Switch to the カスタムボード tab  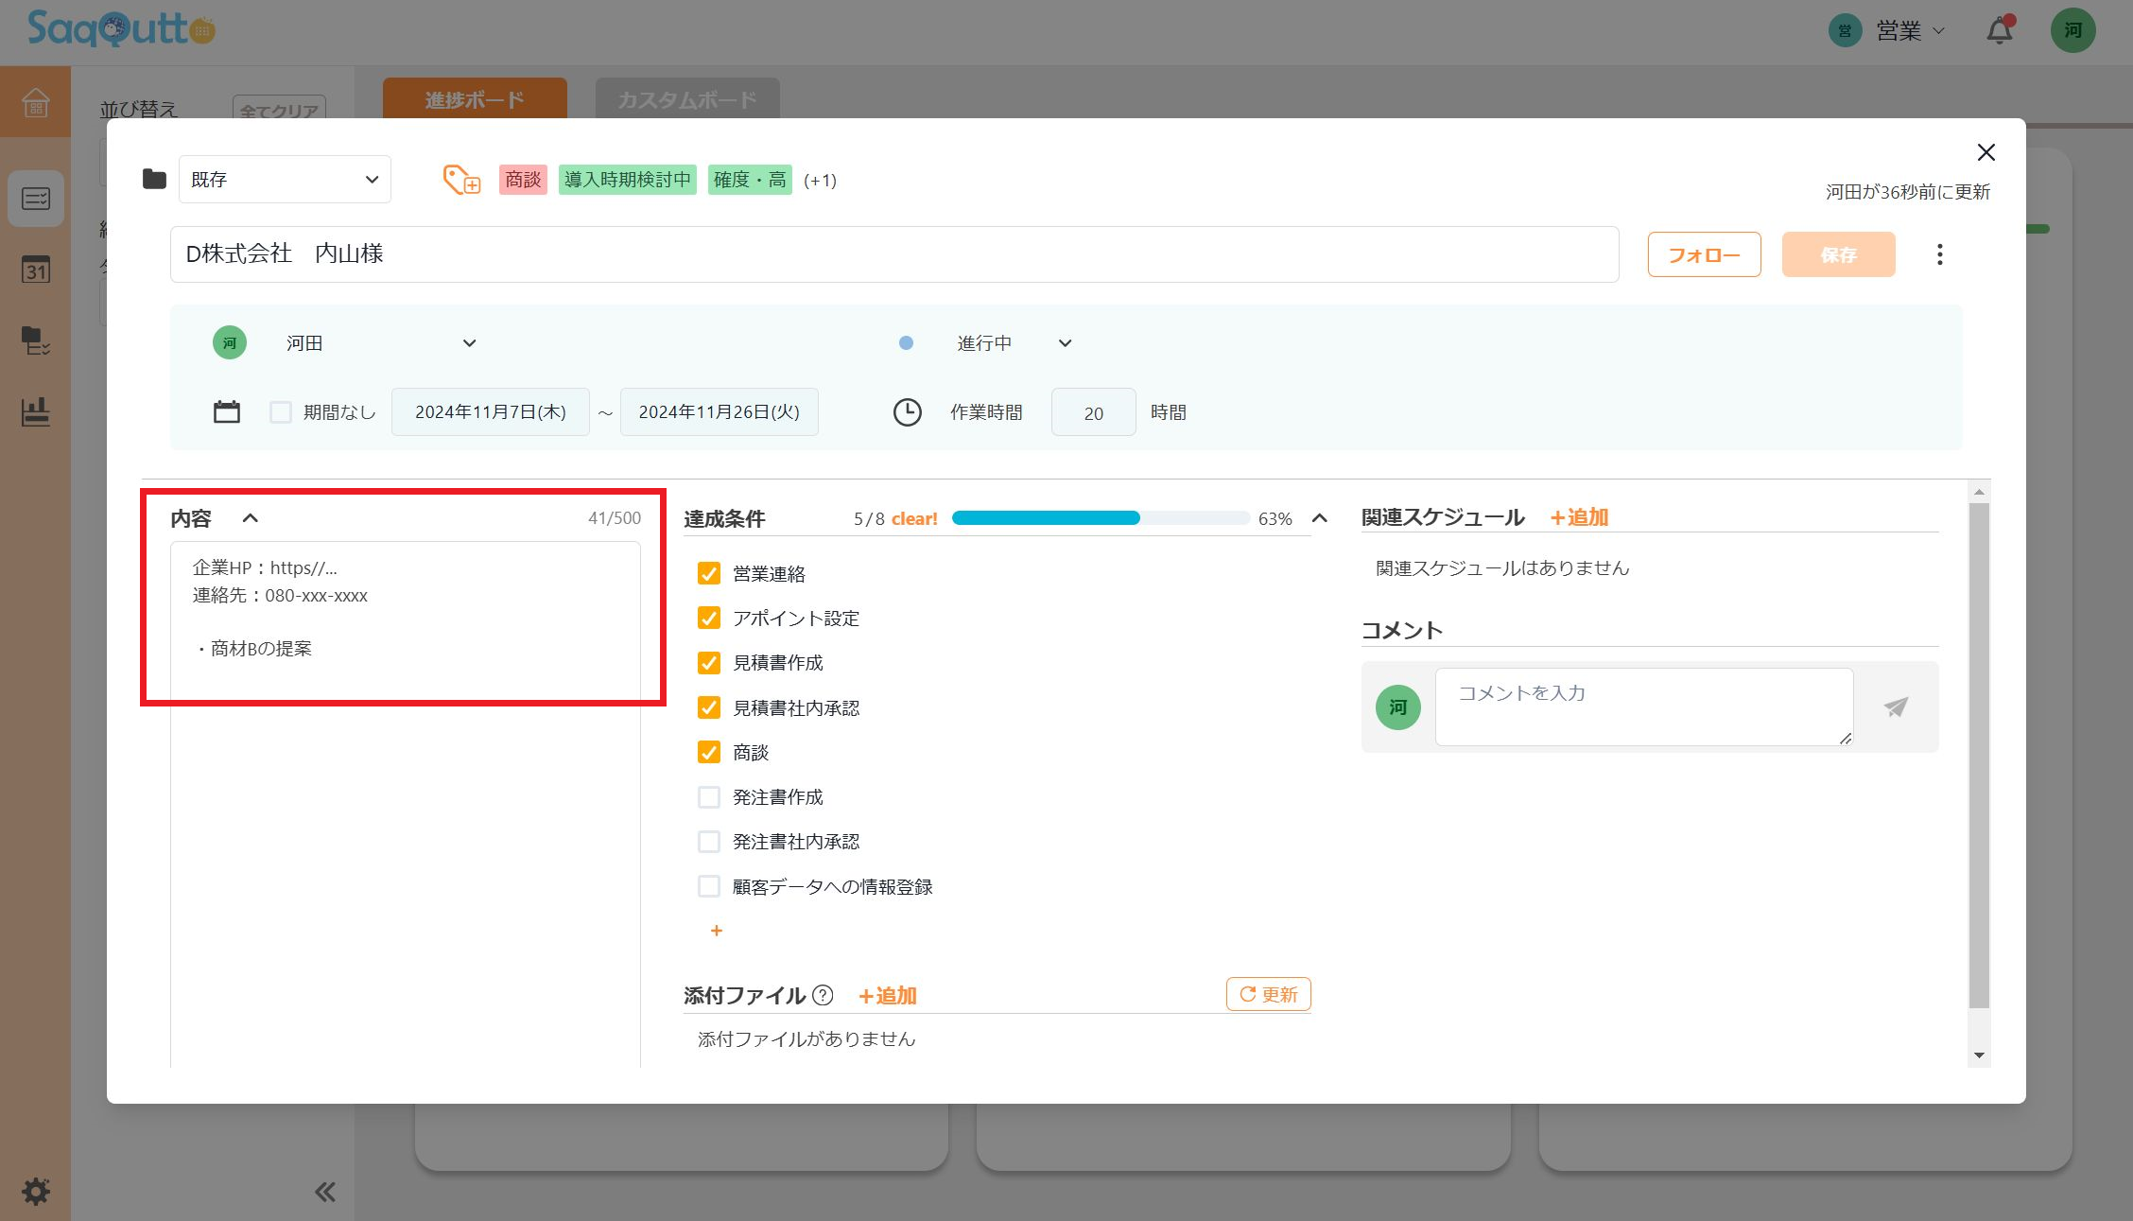coord(686,97)
